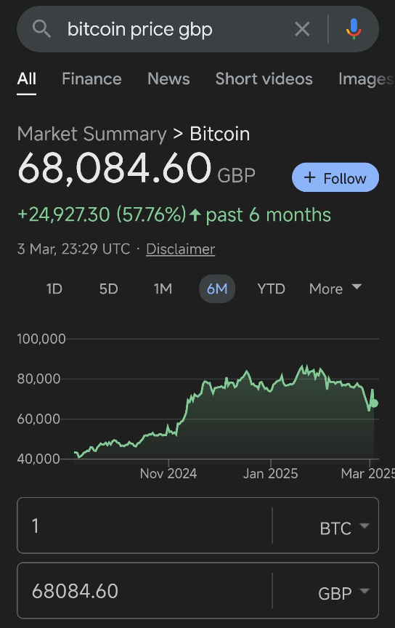Go to the Short videos tab

(x=264, y=79)
